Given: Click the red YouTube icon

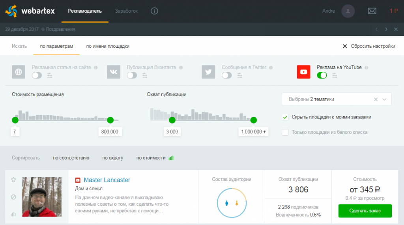Looking at the screenshot, I should pos(303,72).
